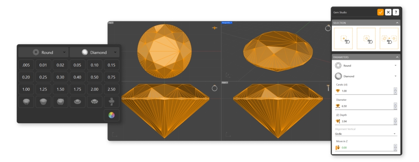This screenshot has height=162, width=419.
Task: Click the Top viewport label
Action: pyautogui.click(x=110, y=23)
